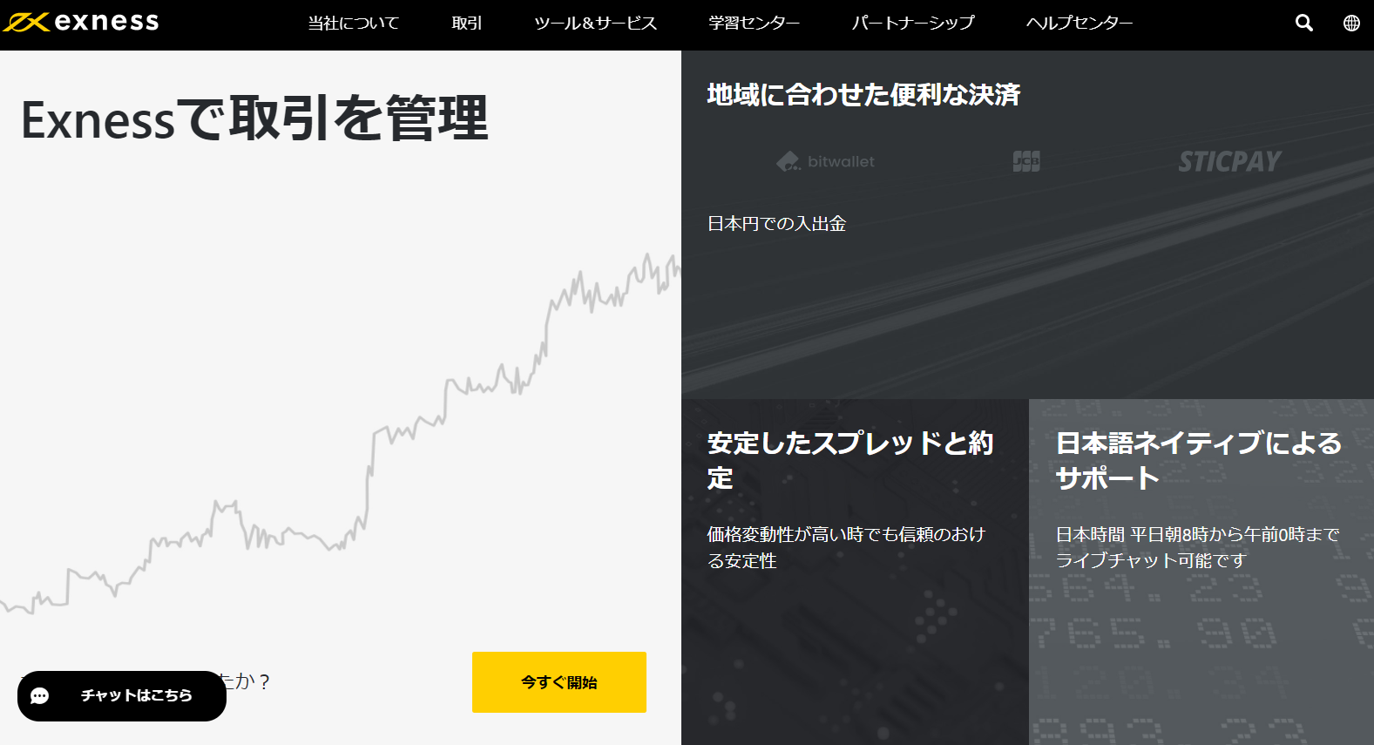Click the JCB payment logo
Screen dimensions: 1374x745
[x=1026, y=161]
